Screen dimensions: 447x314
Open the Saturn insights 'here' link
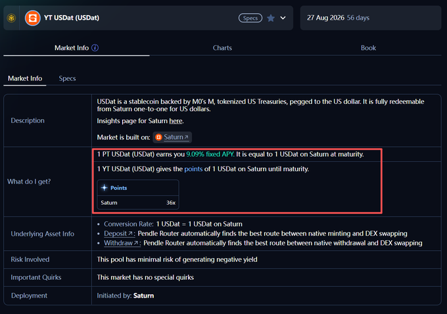click(176, 121)
